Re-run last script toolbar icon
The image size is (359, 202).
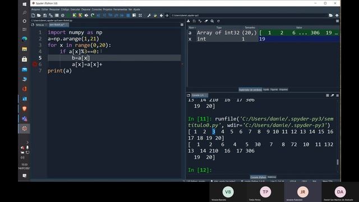tap(93, 15)
